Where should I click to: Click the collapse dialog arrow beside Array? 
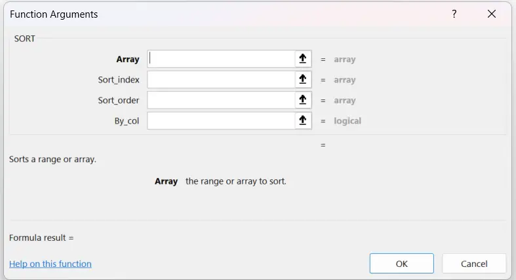pyautogui.click(x=303, y=59)
